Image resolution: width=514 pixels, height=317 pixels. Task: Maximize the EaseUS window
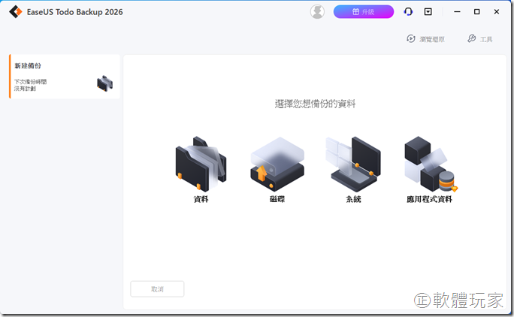(x=476, y=12)
